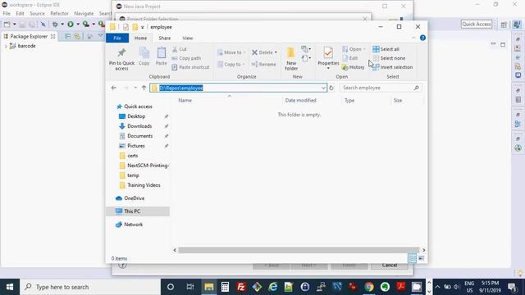This screenshot has width=525, height=295.
Task: Click the search magnifier in Explorer
Action: pos(416,88)
